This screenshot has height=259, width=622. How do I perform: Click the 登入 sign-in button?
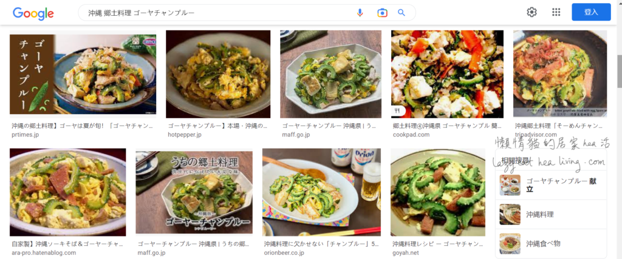(x=591, y=12)
